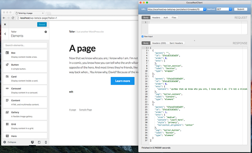Click 'Finished in 0.740081 seconds' status text

point(156,148)
